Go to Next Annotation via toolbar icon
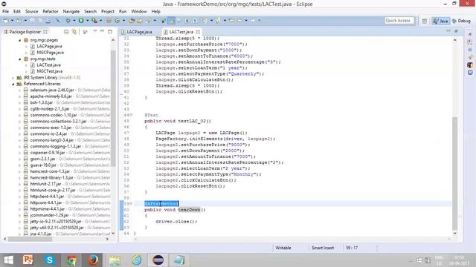This screenshot has height=267, width=476. pos(205,21)
